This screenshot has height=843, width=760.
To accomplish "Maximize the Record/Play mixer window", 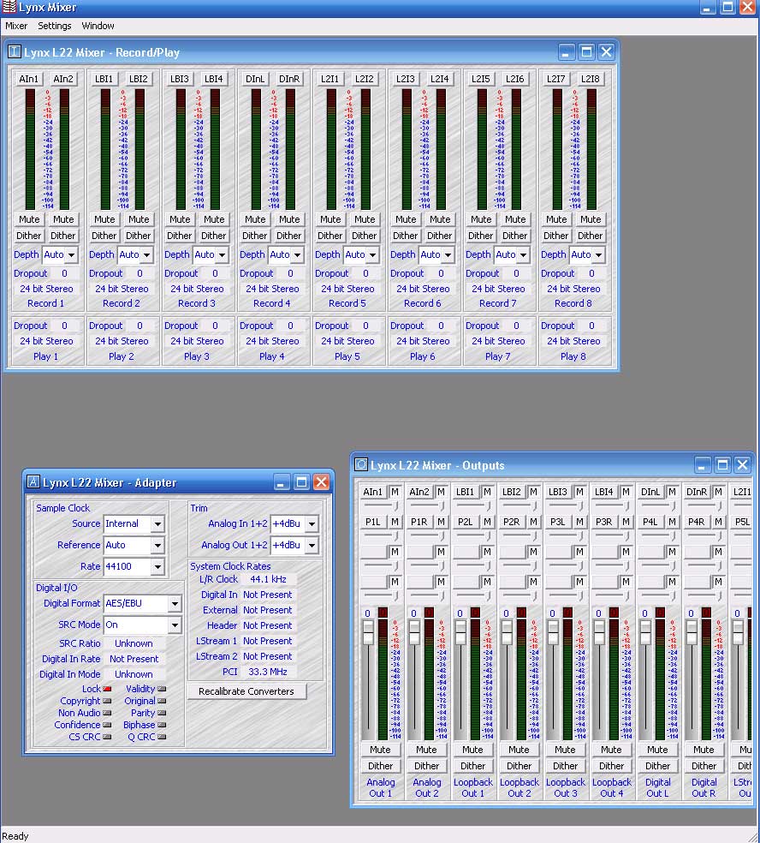I will tap(586, 51).
